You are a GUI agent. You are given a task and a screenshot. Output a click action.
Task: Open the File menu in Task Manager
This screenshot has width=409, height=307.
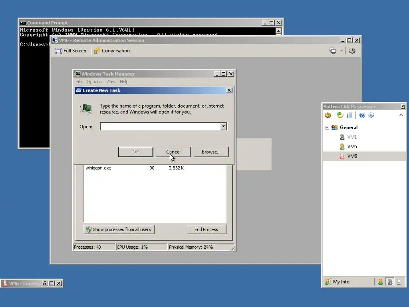tap(79, 82)
